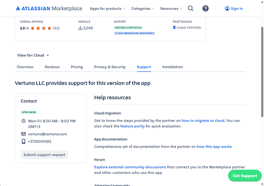Expand the Apps for products menu
This screenshot has width=264, height=186.
pos(107,8)
